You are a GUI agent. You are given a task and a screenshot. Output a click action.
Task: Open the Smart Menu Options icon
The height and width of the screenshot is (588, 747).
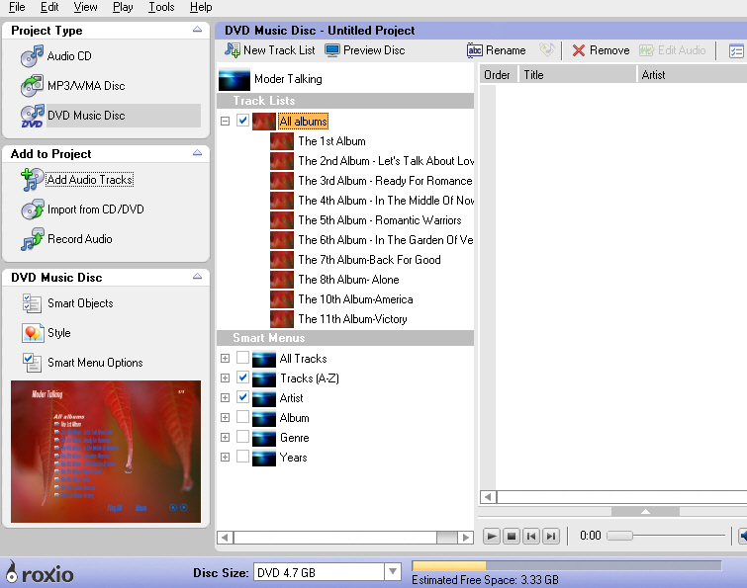[32, 363]
